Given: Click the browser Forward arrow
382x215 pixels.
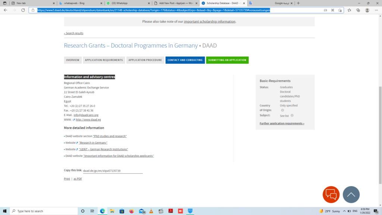Looking at the screenshot, I should tap(15, 10).
